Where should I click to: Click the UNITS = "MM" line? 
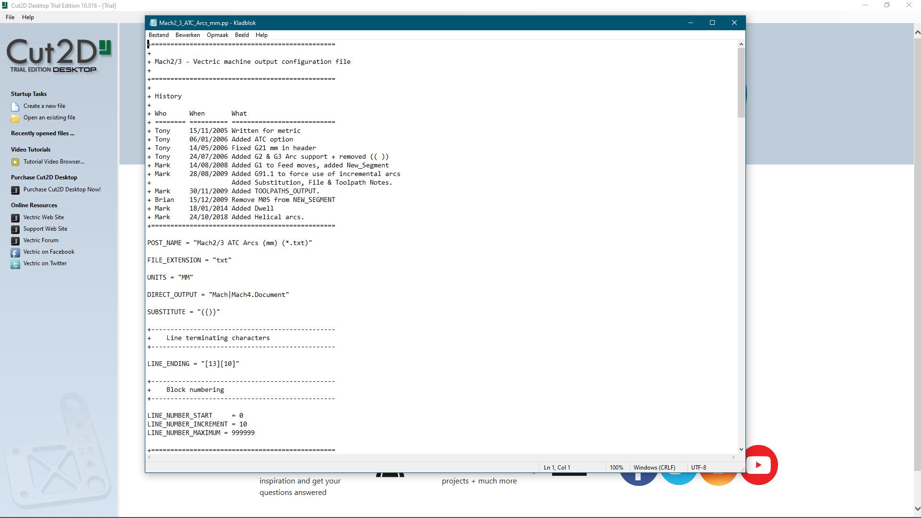[170, 277]
